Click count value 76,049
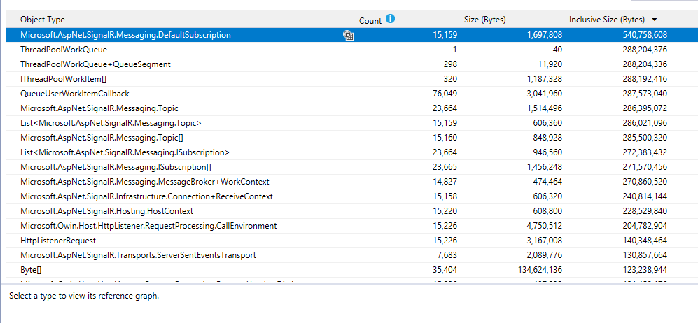 point(445,94)
